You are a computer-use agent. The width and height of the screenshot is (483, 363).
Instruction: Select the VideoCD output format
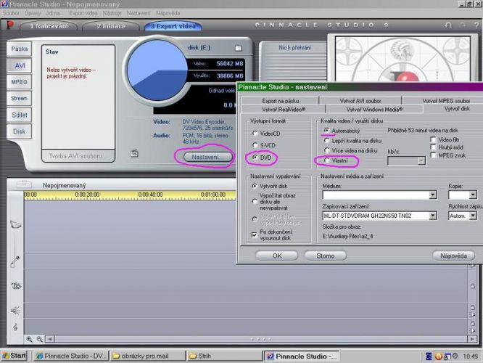pyautogui.click(x=255, y=134)
